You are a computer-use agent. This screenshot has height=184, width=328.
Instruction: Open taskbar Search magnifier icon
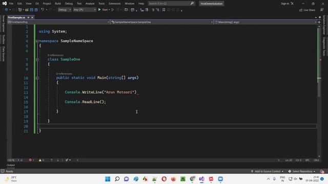117,179
